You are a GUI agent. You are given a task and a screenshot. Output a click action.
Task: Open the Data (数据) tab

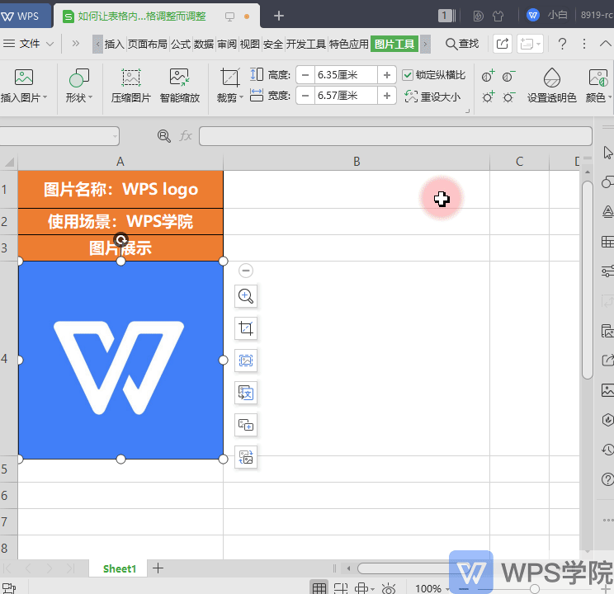pyautogui.click(x=204, y=44)
